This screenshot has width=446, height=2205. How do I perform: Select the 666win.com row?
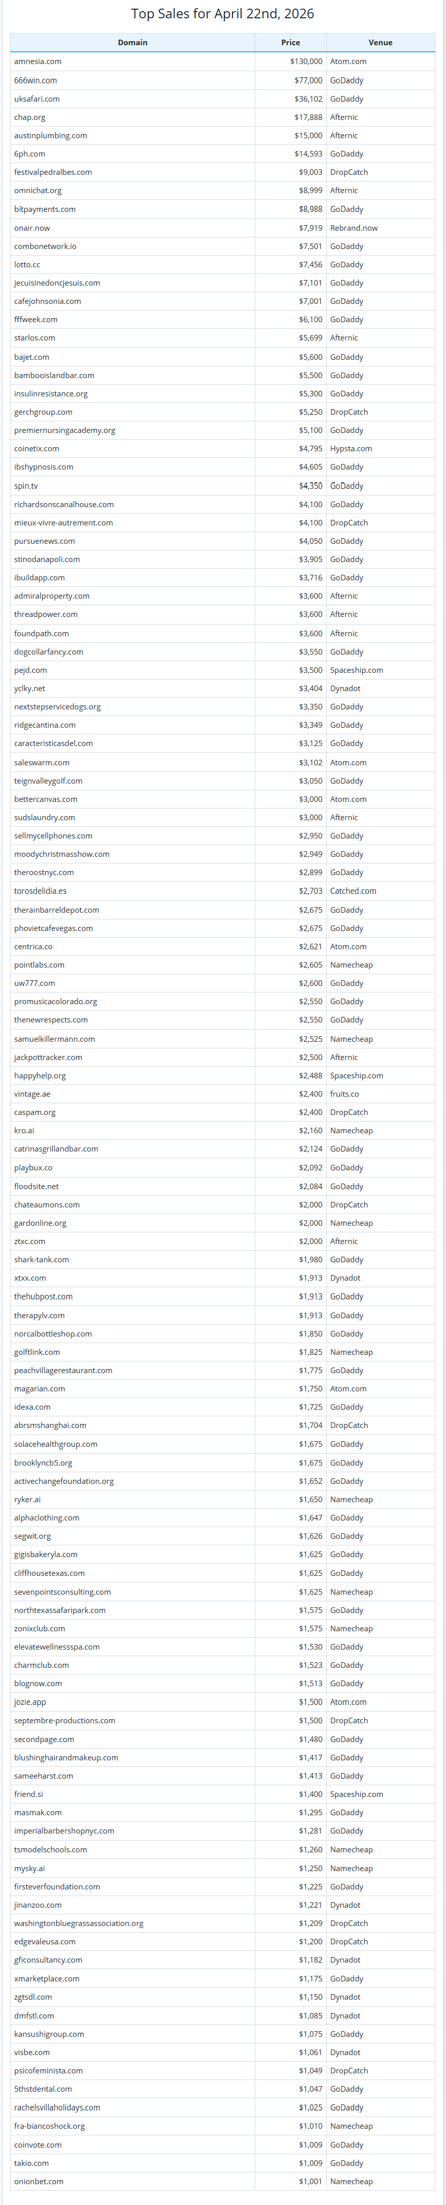pyautogui.click(x=222, y=80)
